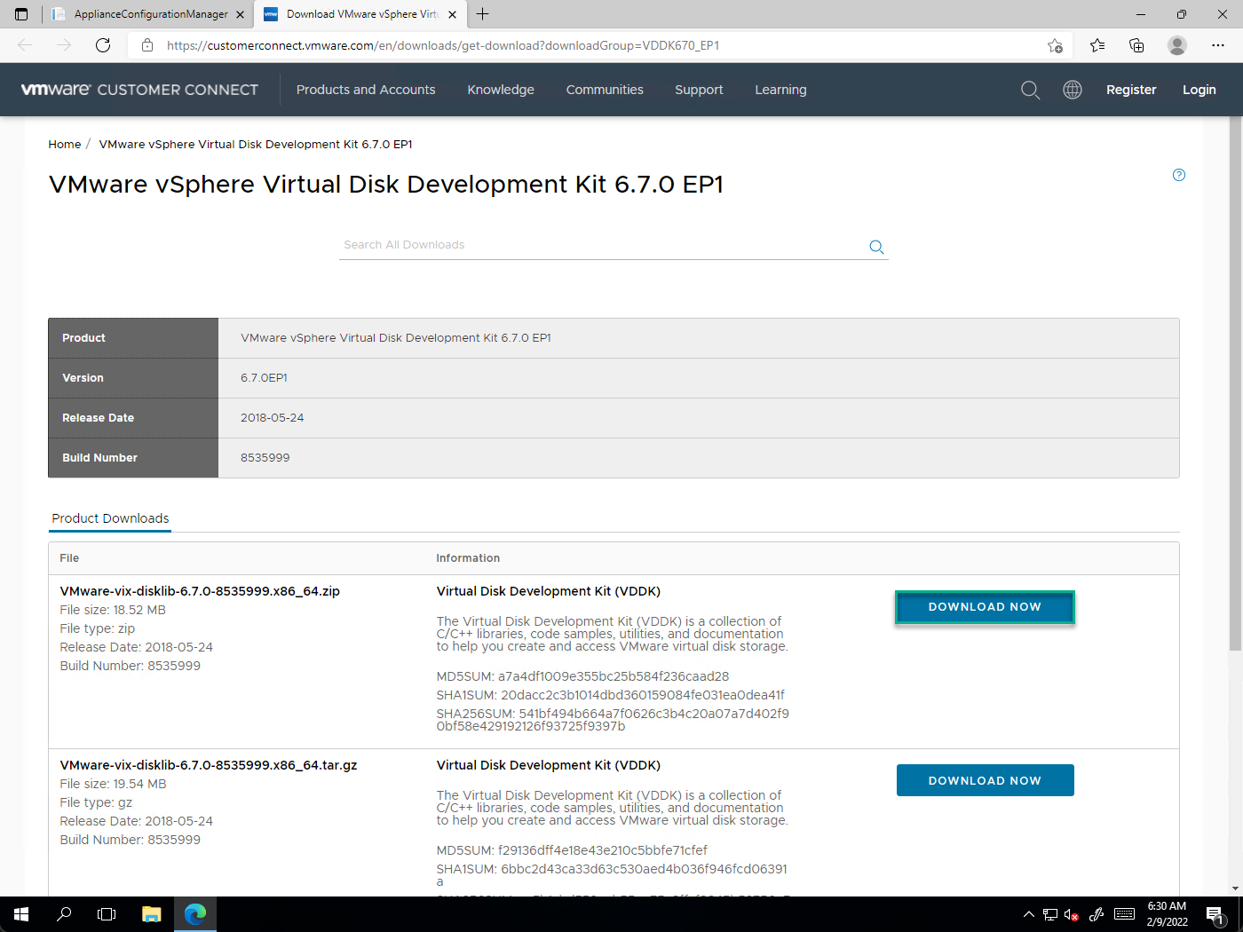Click the Build Number value 8535999 in table
This screenshot has height=932, width=1243.
click(265, 458)
